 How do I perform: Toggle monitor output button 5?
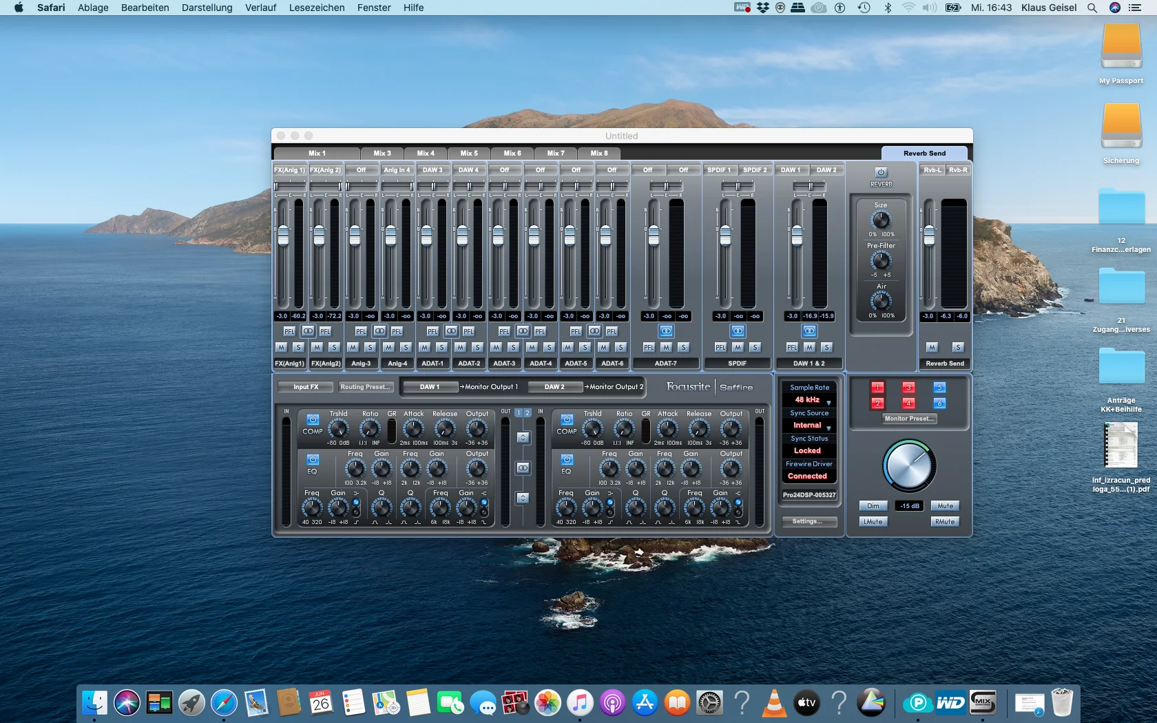click(939, 388)
